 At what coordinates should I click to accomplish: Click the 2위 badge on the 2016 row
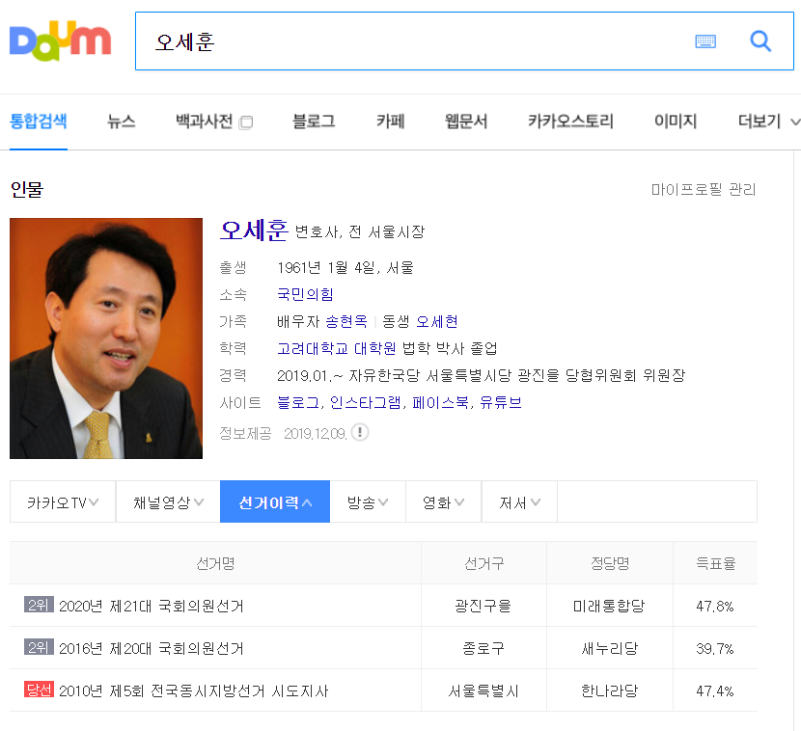tap(39, 647)
